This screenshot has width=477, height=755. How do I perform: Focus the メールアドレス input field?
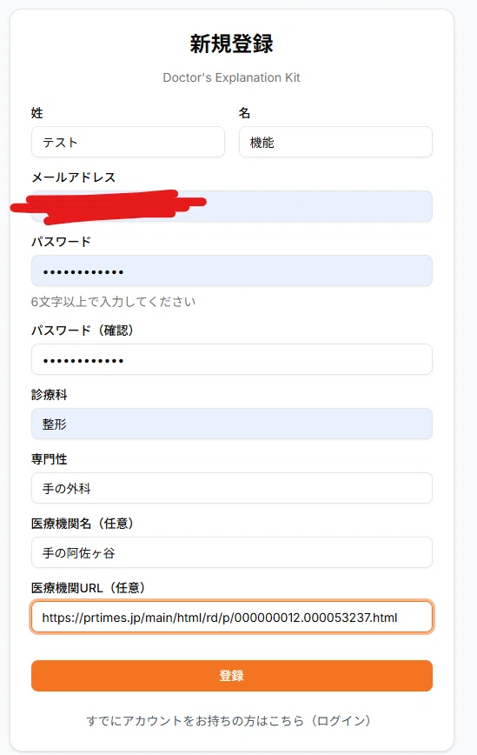click(232, 206)
